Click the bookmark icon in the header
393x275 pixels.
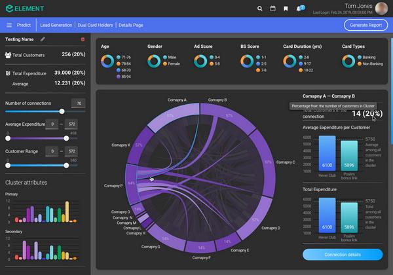tap(286, 9)
